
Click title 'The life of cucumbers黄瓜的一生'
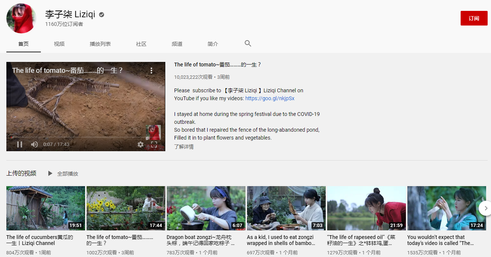tap(40, 240)
